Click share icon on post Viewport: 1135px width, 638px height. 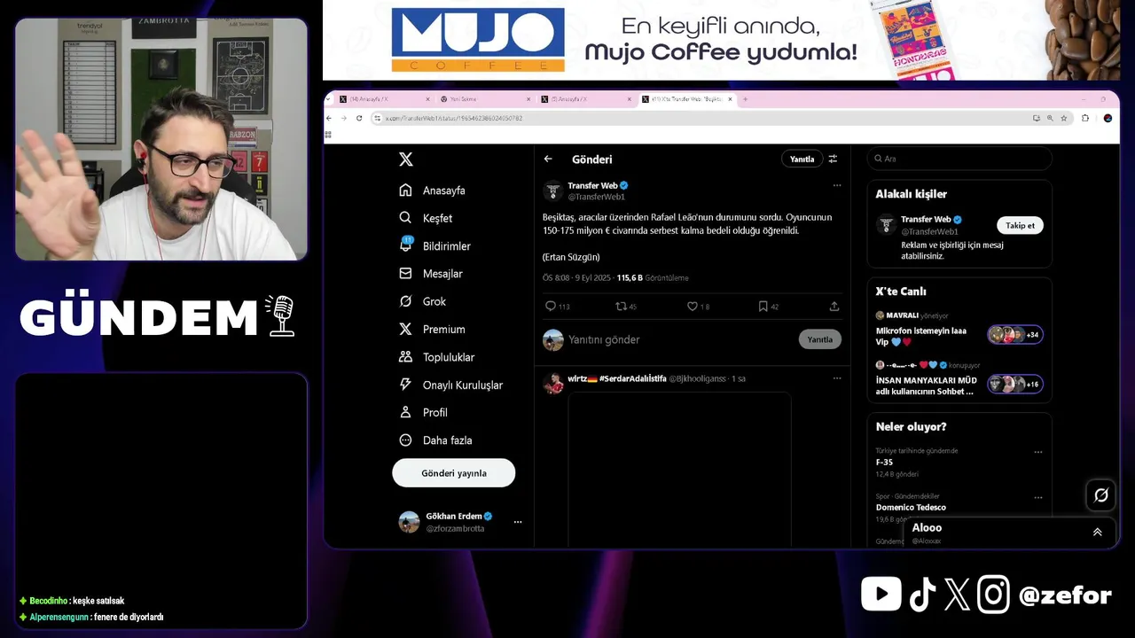click(x=834, y=307)
